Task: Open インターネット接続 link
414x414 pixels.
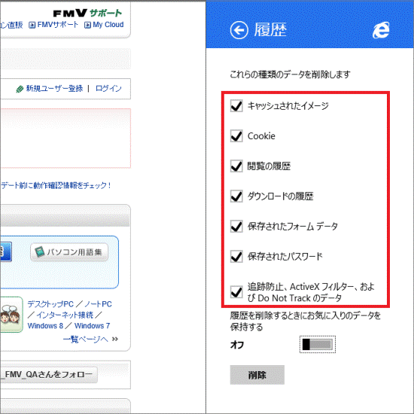Action: [x=65, y=315]
